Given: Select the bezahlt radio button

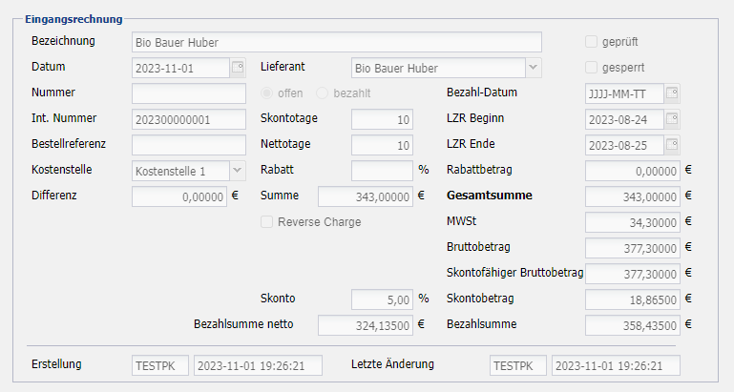Looking at the screenshot, I should pos(322,93).
